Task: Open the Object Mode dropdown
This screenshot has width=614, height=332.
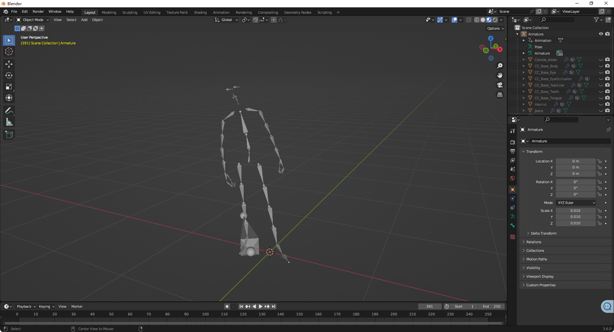Action: tap(33, 20)
